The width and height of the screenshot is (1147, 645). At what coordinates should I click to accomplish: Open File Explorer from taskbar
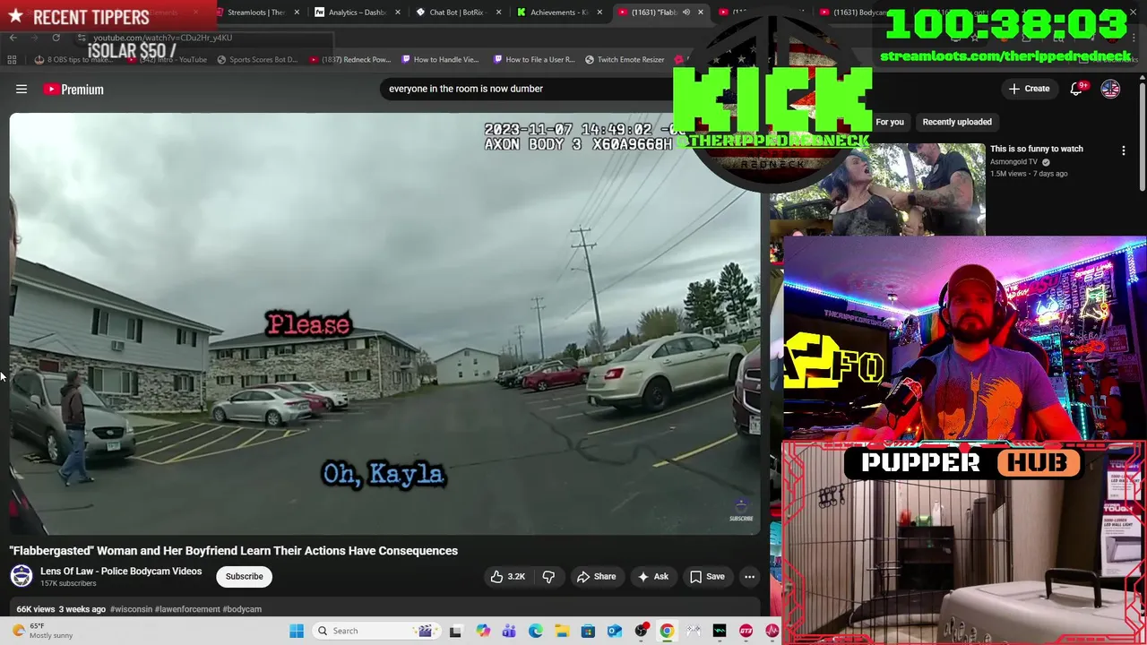tap(562, 631)
